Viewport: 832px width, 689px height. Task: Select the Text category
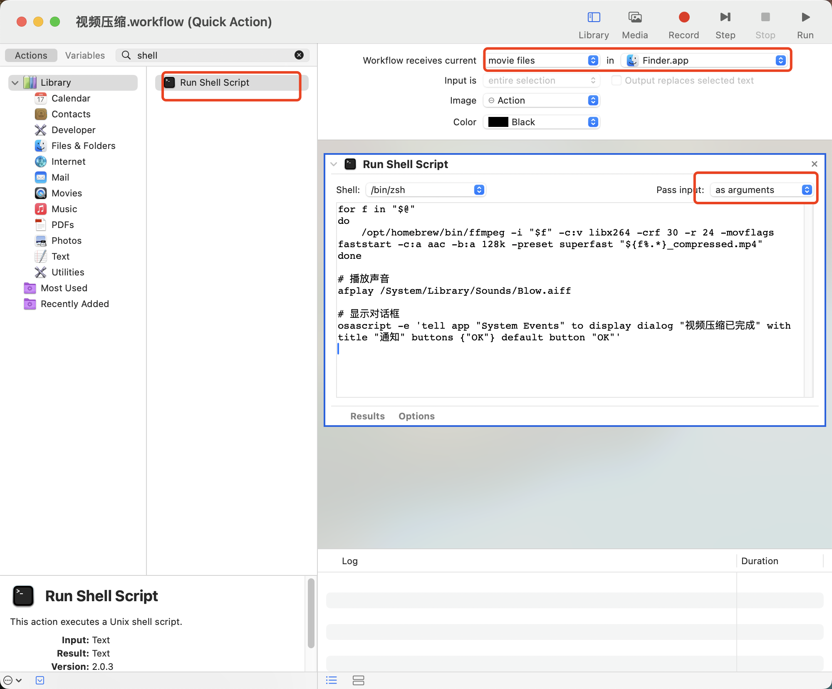[60, 256]
